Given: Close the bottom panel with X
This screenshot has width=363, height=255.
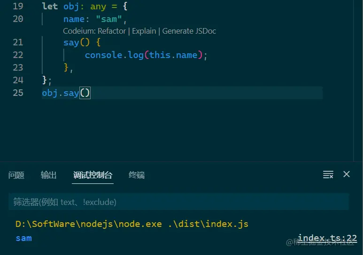Looking at the screenshot, I should (x=347, y=175).
